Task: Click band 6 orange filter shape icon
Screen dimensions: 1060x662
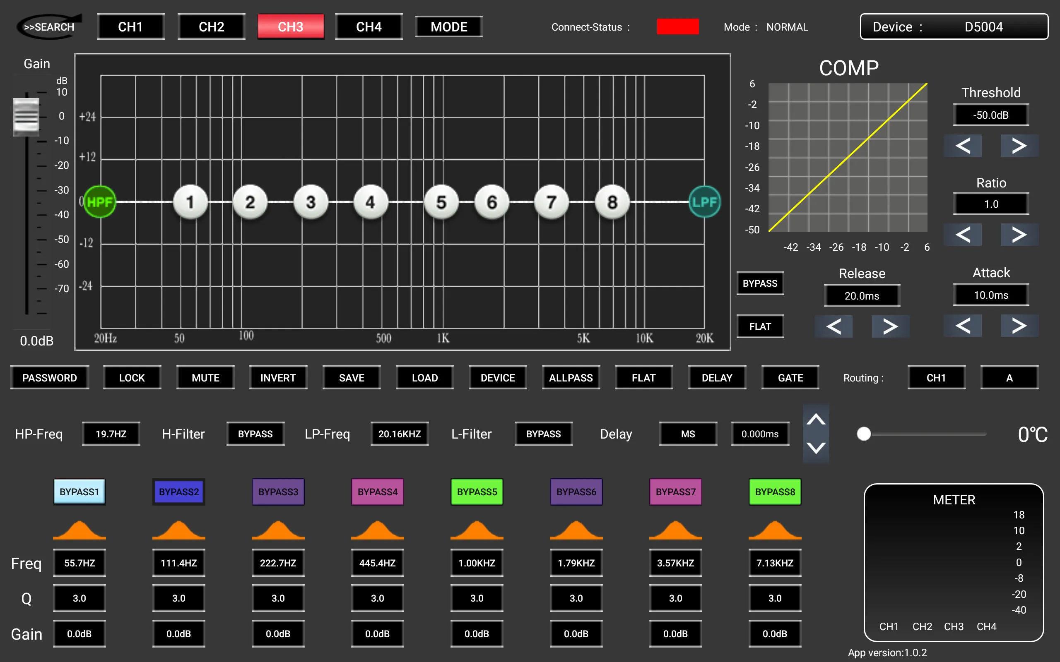Action: click(x=576, y=530)
